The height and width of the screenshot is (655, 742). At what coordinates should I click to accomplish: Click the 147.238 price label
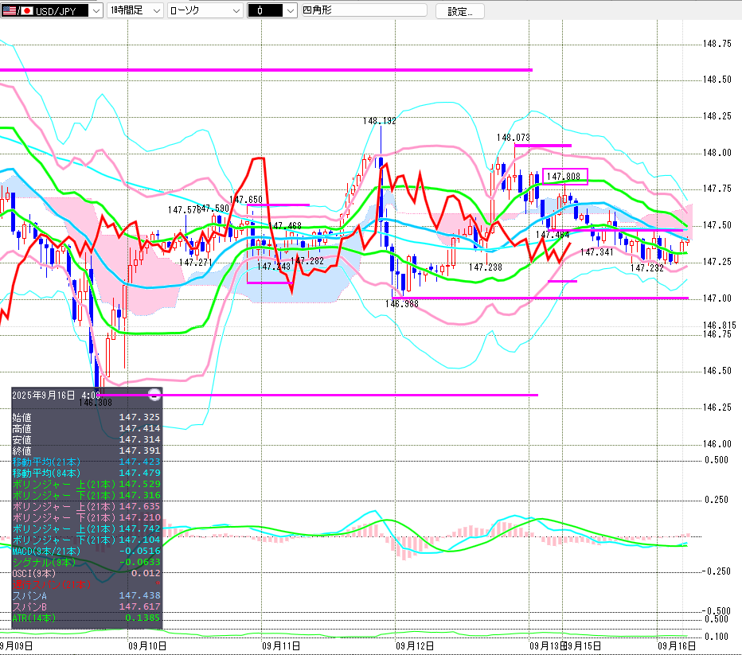[x=486, y=267]
